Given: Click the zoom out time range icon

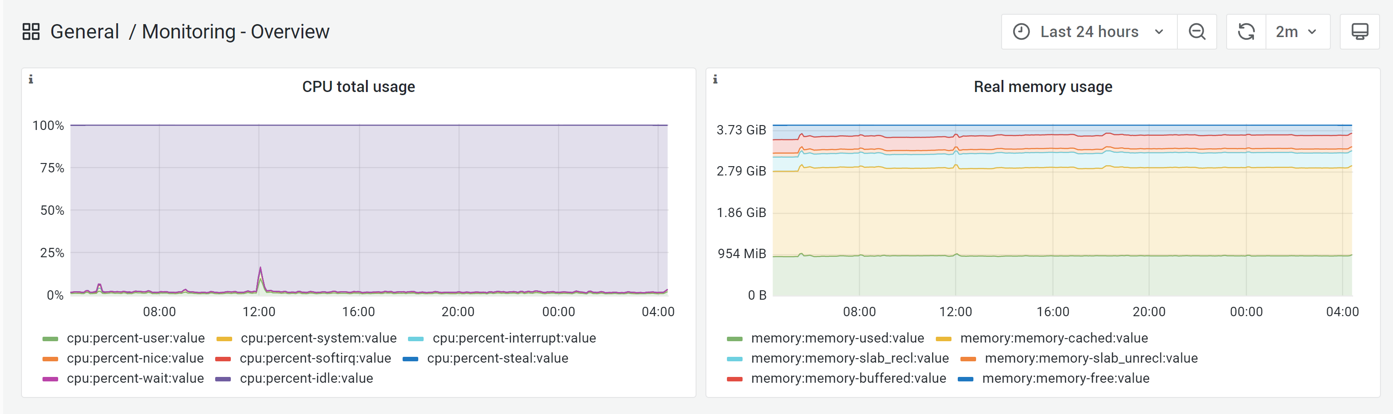Looking at the screenshot, I should [1197, 32].
